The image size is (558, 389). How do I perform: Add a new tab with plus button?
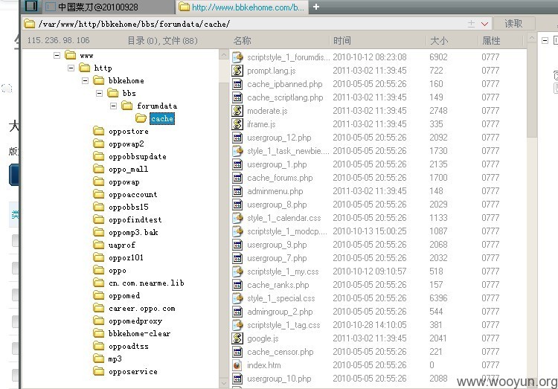click(x=315, y=7)
